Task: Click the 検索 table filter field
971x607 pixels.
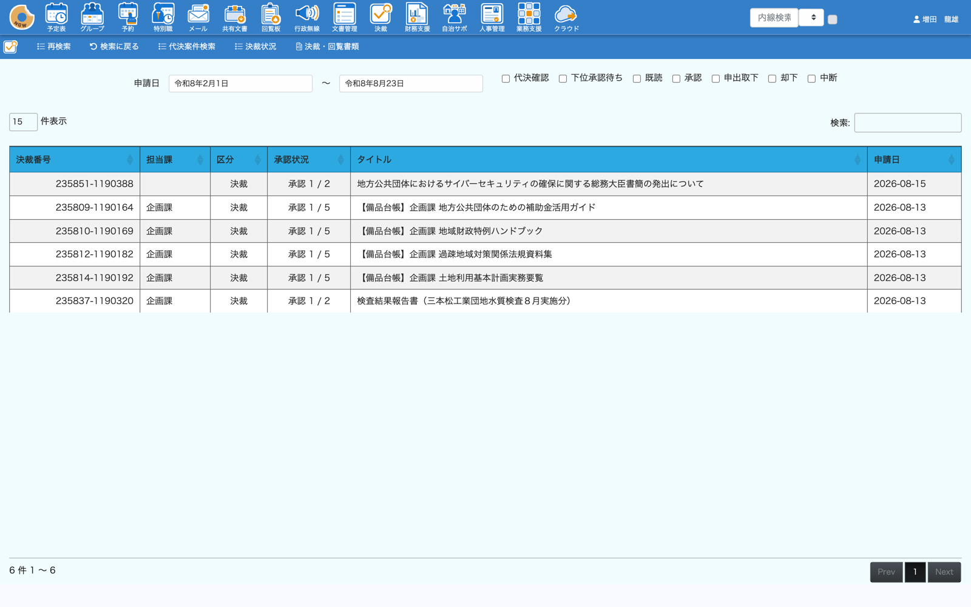Action: [908, 123]
